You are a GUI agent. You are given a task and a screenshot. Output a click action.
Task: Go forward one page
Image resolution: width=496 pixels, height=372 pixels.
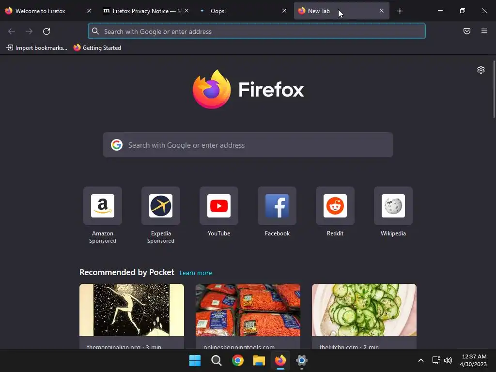click(x=29, y=31)
